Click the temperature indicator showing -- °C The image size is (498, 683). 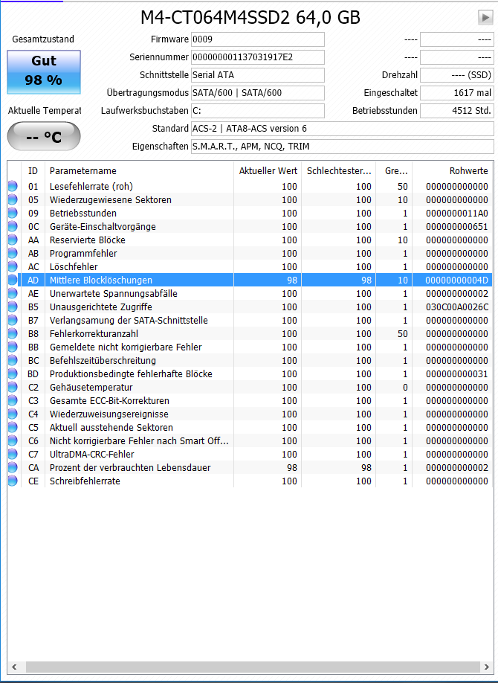pos(44,137)
